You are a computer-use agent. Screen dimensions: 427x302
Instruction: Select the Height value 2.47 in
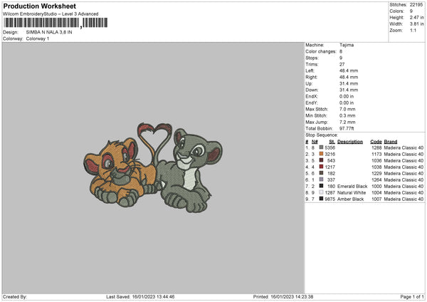416,17
